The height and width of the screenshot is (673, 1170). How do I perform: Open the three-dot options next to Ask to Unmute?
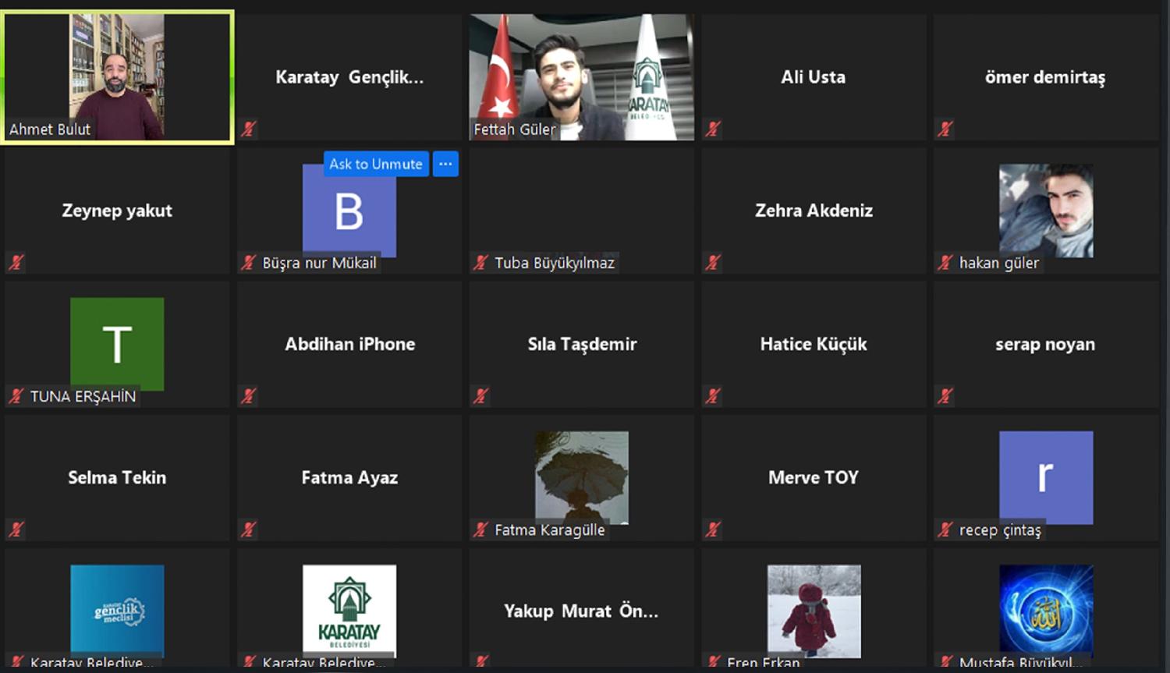pyautogui.click(x=445, y=164)
